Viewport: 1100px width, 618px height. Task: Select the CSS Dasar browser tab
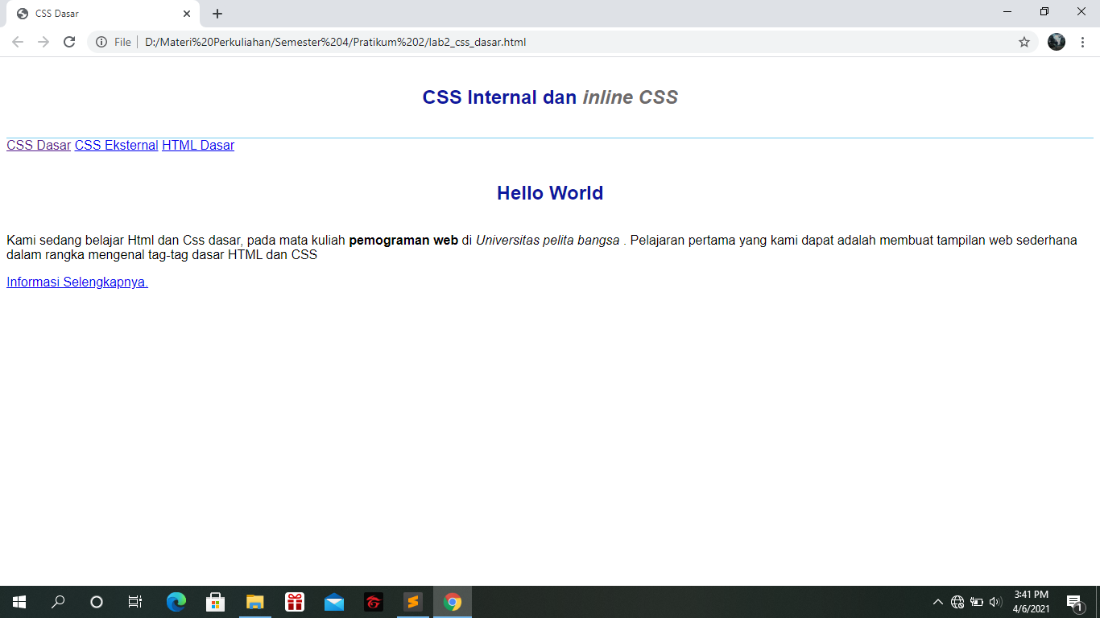pyautogui.click(x=102, y=14)
